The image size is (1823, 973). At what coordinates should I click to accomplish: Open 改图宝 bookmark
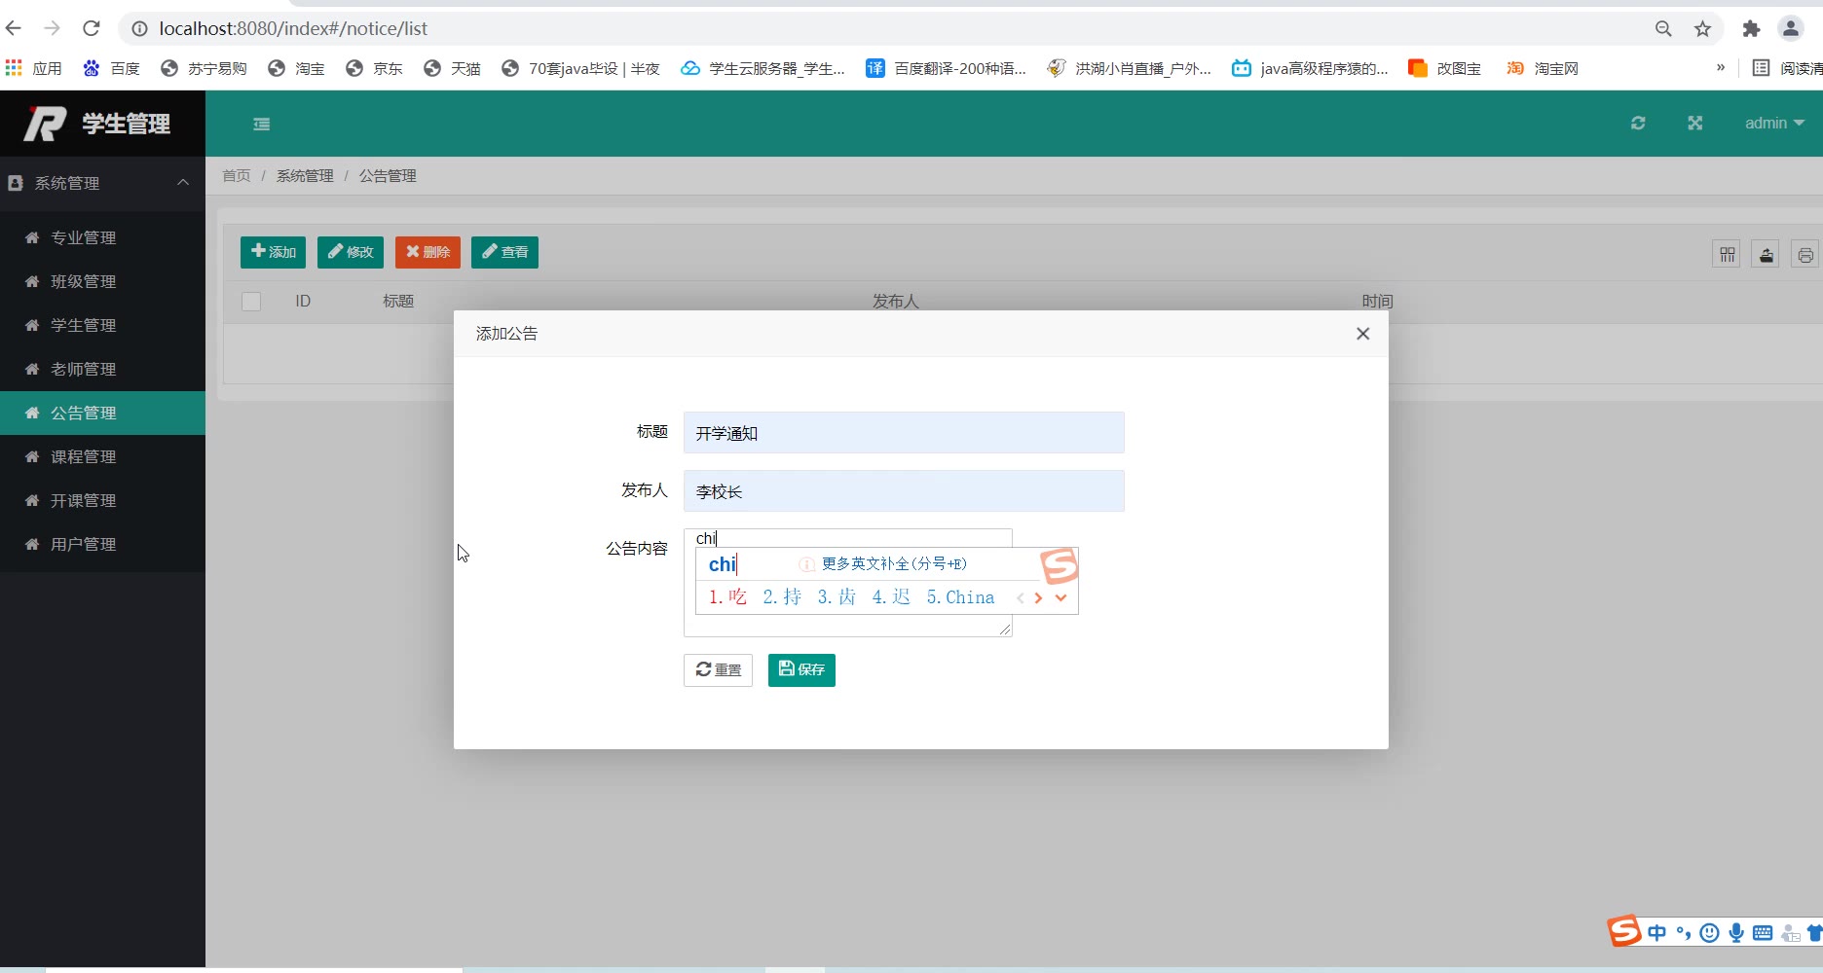tap(1445, 68)
